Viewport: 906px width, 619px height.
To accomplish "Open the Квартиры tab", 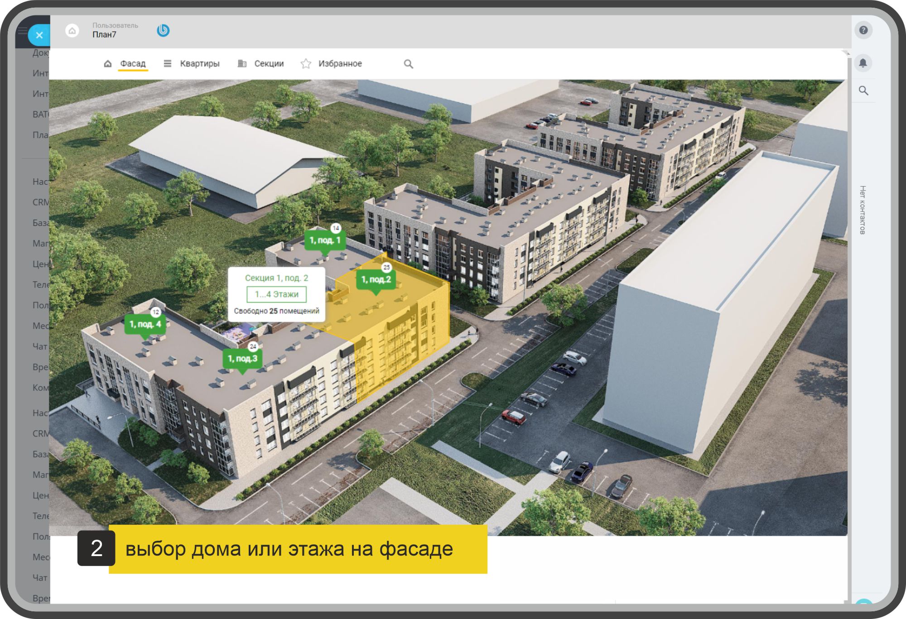I will [x=199, y=64].
